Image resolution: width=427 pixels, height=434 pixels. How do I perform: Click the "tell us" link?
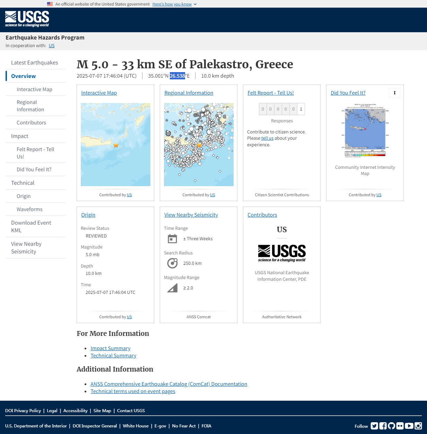pos(267,138)
